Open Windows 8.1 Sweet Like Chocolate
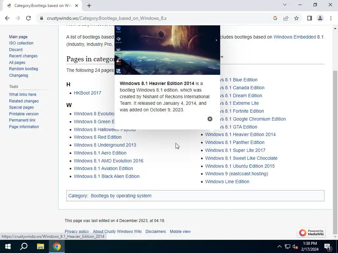Viewport: 338px width, 253px height. [241, 158]
